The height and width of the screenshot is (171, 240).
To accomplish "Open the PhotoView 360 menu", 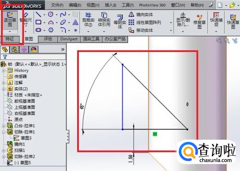I will tap(152, 5).
